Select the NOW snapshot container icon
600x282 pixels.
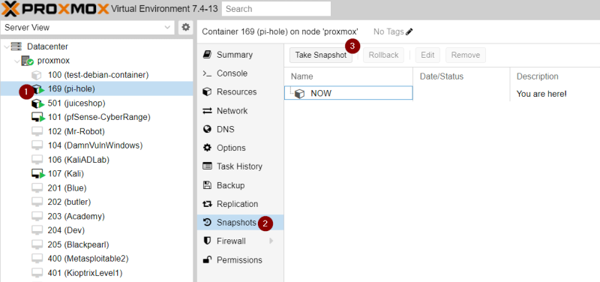pyautogui.click(x=299, y=93)
